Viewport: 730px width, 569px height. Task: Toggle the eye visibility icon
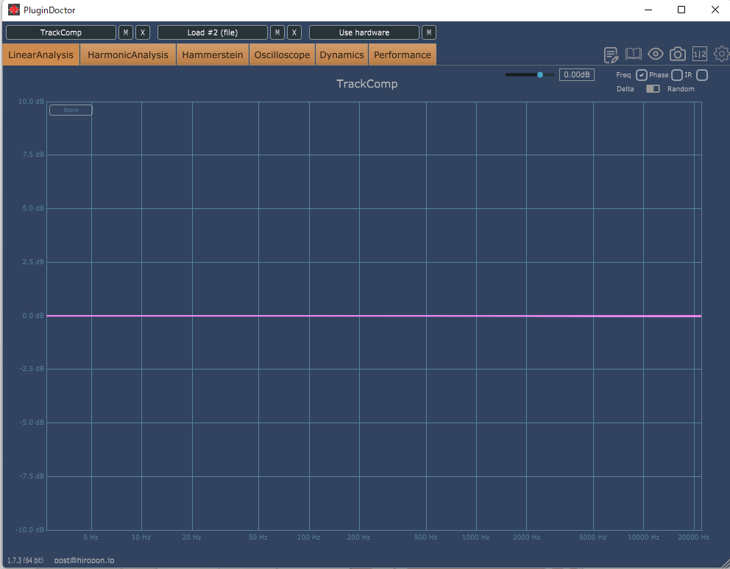656,54
